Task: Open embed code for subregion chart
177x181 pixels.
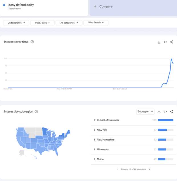Action: point(165,112)
